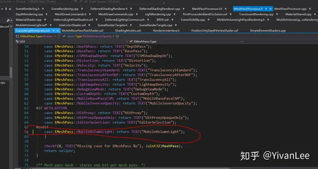
Task: Click pin icon on BRDF.ush tab
Action: click(172, 20)
